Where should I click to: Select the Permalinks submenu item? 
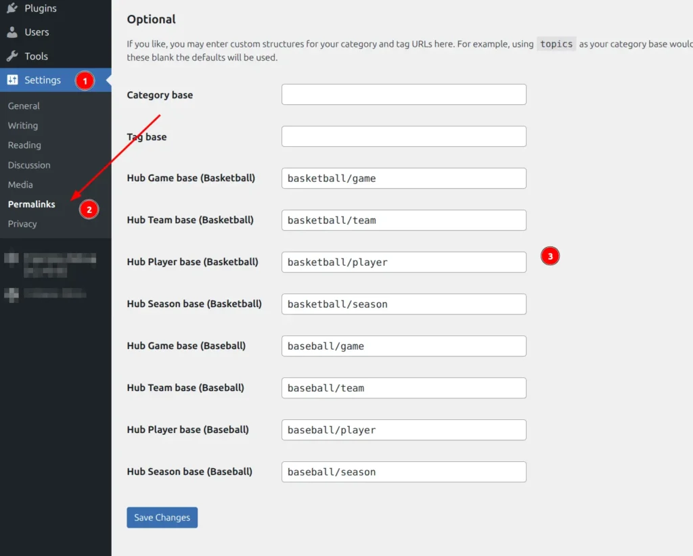point(31,204)
